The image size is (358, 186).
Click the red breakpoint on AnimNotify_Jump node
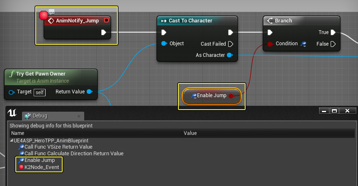pyautogui.click(x=43, y=15)
